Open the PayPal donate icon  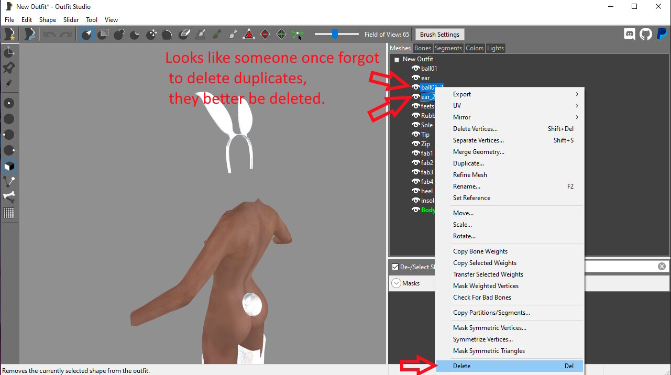pos(662,35)
